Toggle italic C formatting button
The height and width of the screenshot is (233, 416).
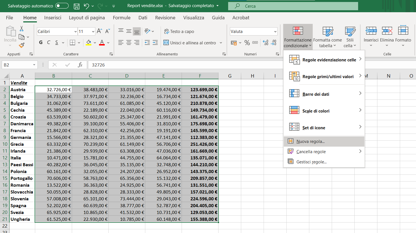pos(49,43)
